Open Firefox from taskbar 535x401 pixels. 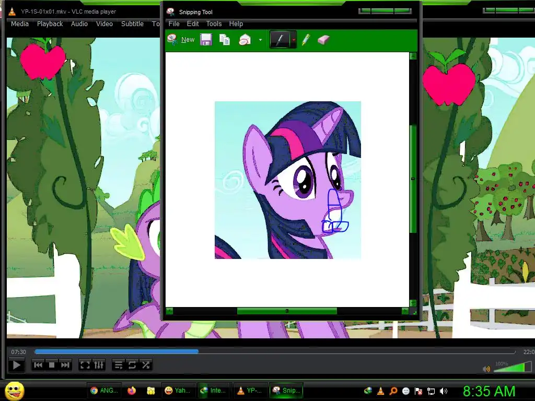(132, 391)
